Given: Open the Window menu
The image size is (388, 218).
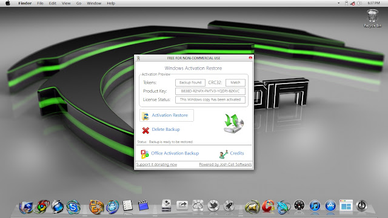Looking at the screenshot, I should (94, 3).
